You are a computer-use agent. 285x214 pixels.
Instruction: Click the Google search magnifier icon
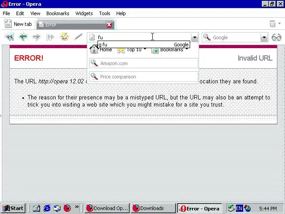[207, 37]
